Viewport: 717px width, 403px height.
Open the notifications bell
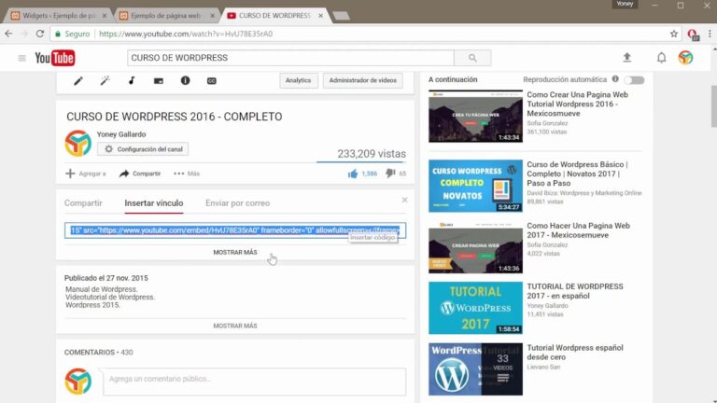[x=661, y=58]
